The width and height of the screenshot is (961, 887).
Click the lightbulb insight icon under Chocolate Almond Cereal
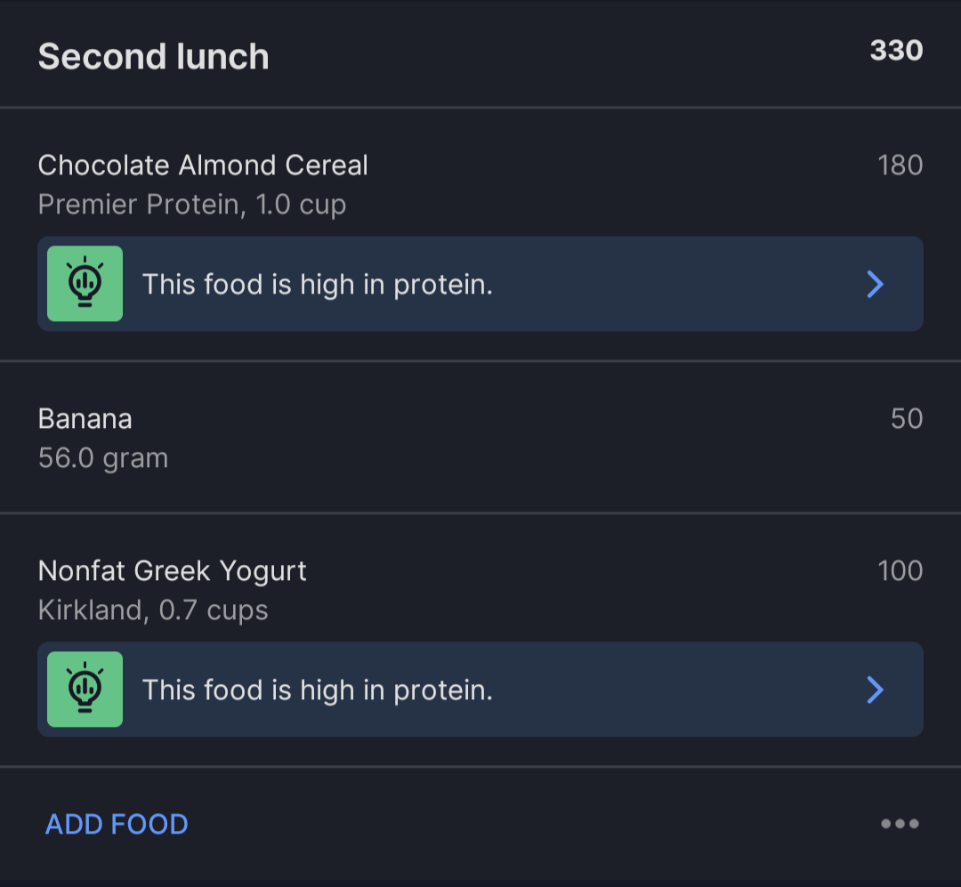(85, 284)
